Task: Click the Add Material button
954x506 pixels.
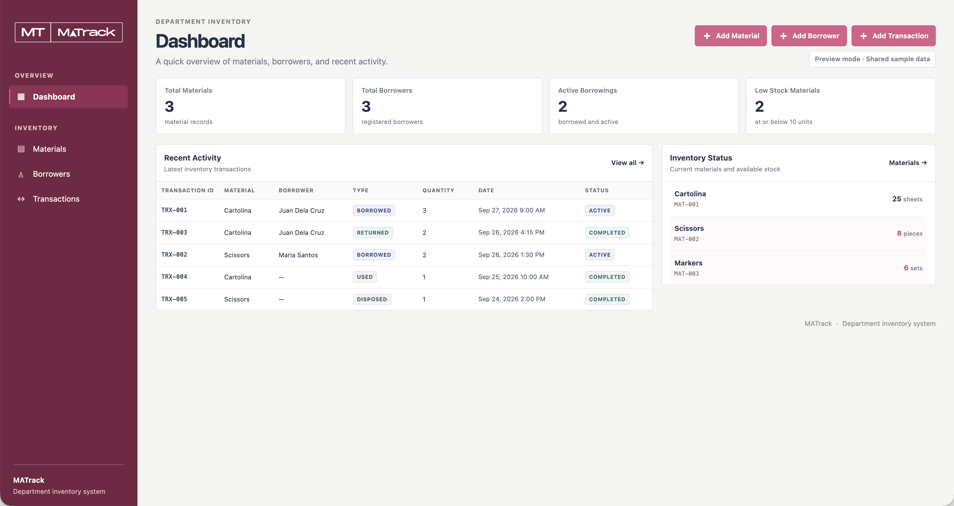Action: (730, 36)
